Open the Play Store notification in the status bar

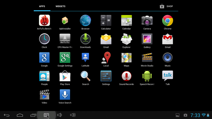(185, 115)
